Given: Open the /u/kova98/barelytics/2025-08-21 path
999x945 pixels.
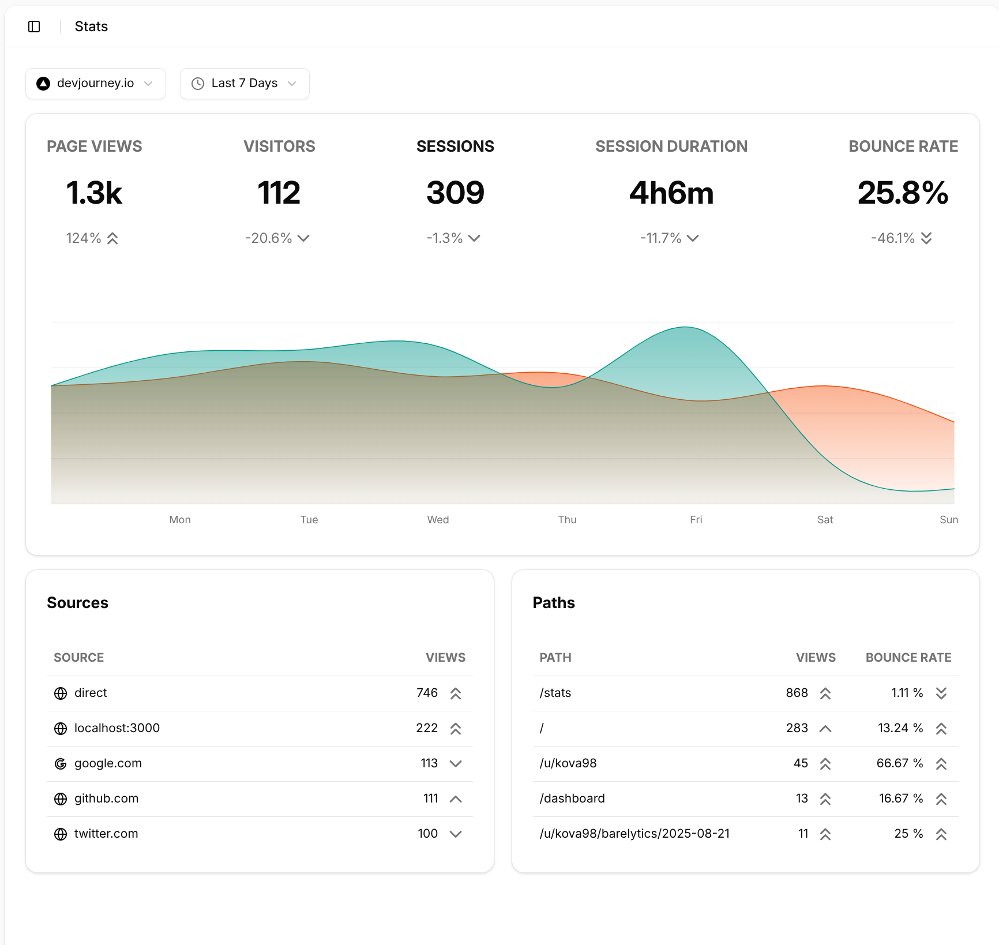Looking at the screenshot, I should coord(634,834).
